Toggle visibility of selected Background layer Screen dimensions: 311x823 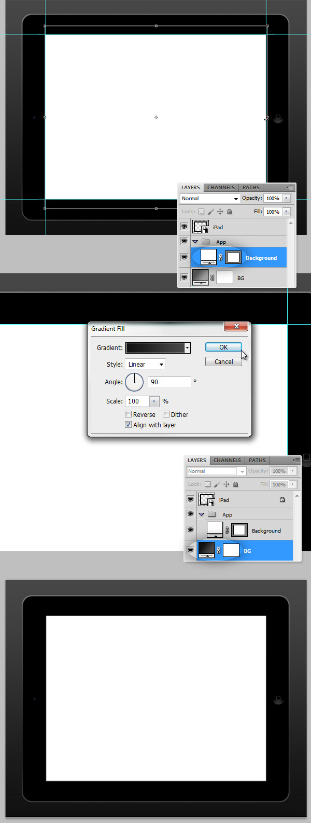pyautogui.click(x=184, y=257)
